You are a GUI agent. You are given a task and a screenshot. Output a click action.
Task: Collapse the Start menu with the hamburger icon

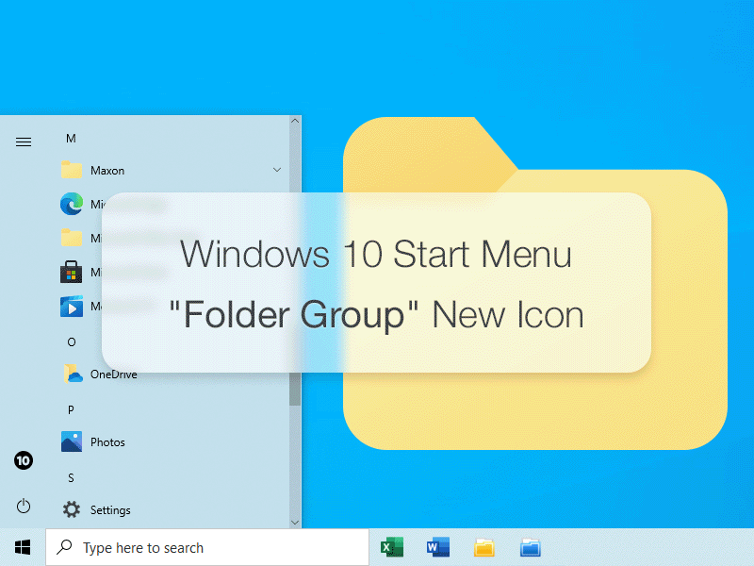pyautogui.click(x=23, y=141)
